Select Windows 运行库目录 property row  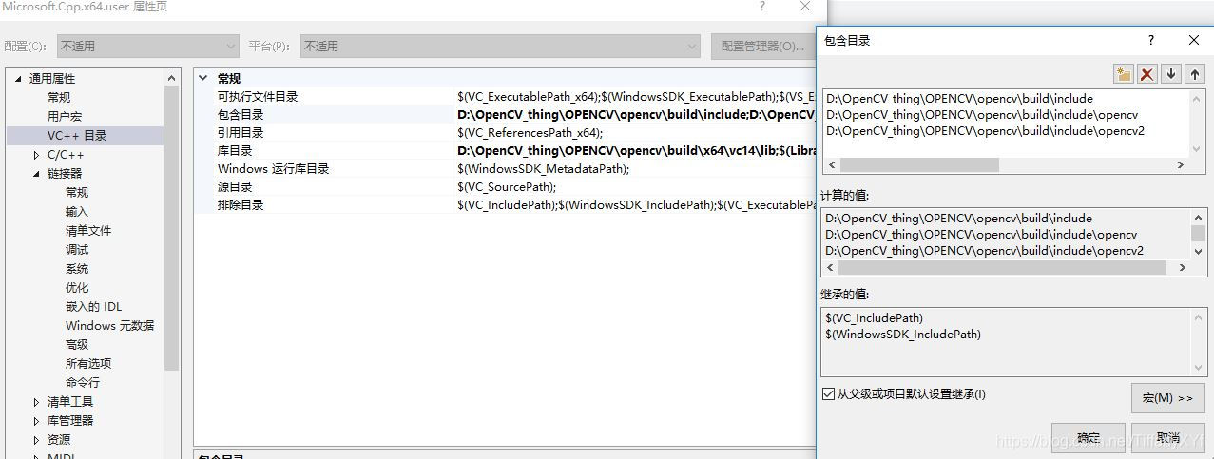click(505, 169)
